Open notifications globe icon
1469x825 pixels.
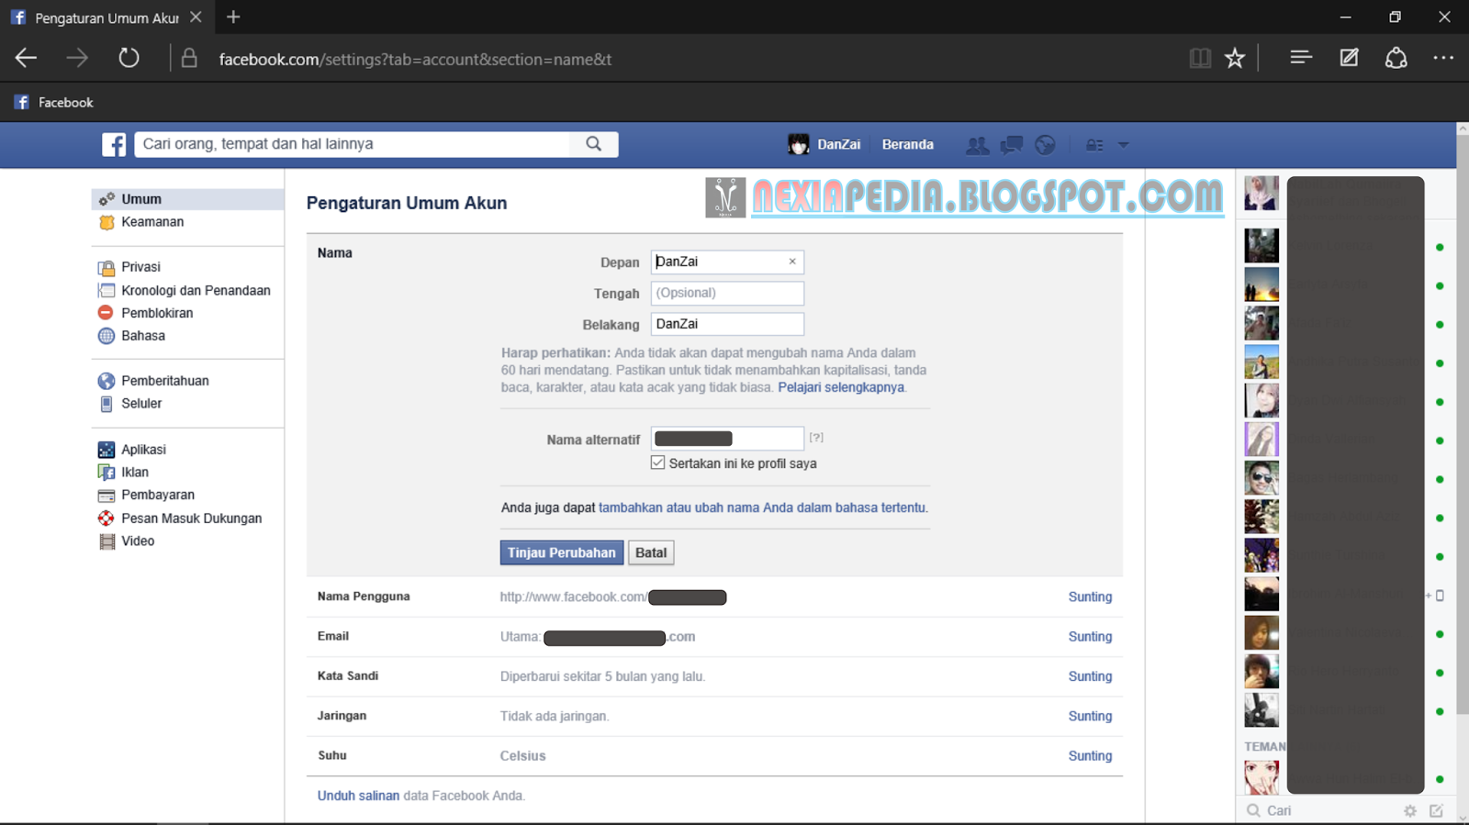point(1045,145)
